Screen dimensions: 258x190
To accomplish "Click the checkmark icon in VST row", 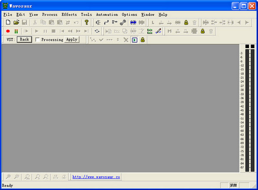I will pos(101,40).
